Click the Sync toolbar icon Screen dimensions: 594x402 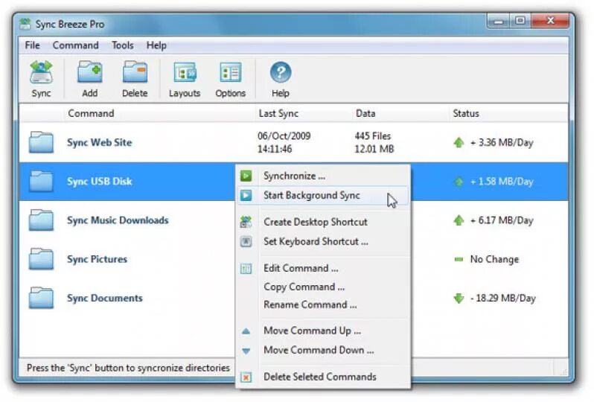click(x=41, y=71)
